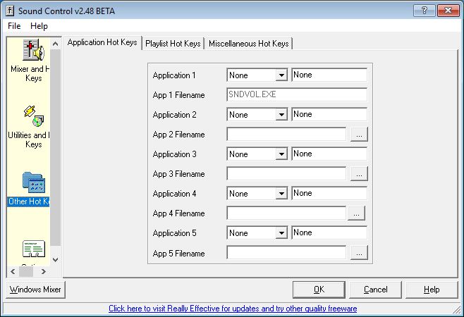
Task: Click the 'Application 2' label
Action: pos(174,115)
